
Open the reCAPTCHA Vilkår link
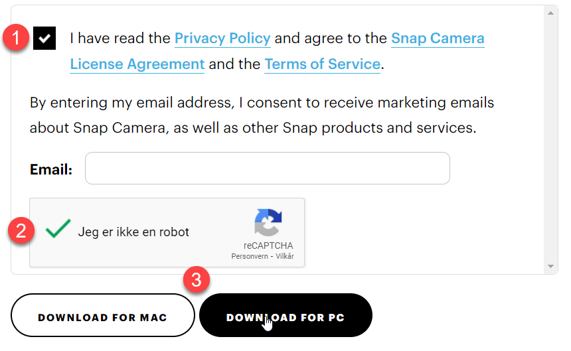click(x=285, y=256)
